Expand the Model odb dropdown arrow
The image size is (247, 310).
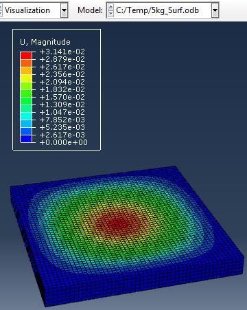(215, 10)
